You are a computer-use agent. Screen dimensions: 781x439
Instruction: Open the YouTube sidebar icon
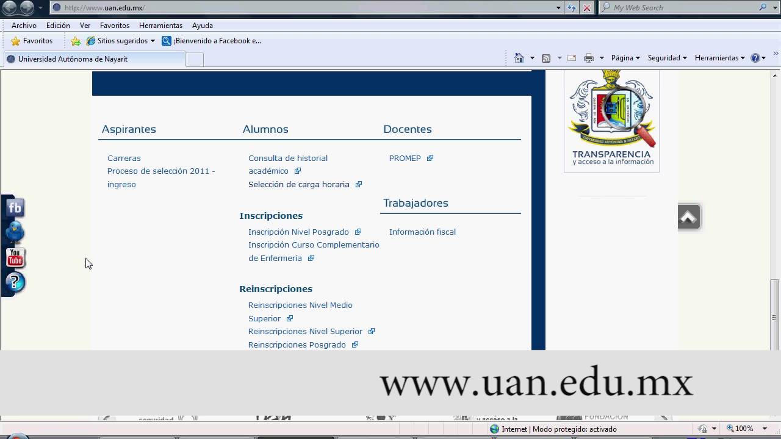point(15,258)
